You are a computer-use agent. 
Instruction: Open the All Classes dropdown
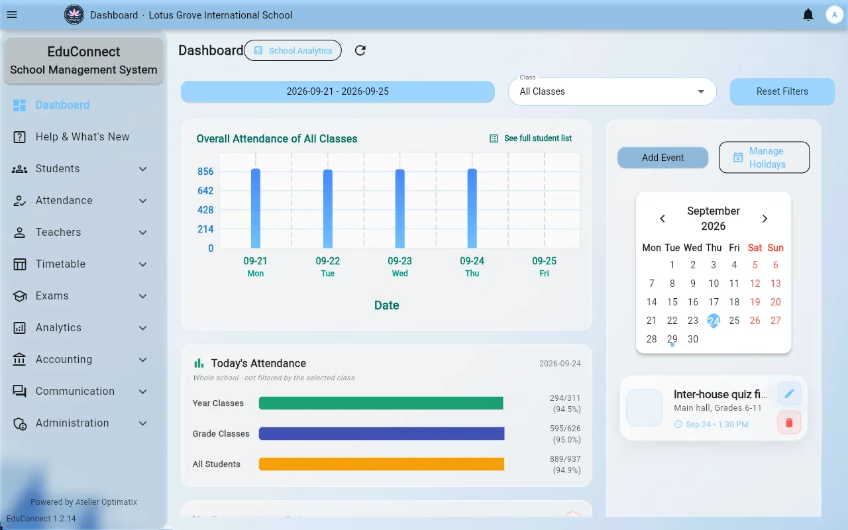[612, 91]
